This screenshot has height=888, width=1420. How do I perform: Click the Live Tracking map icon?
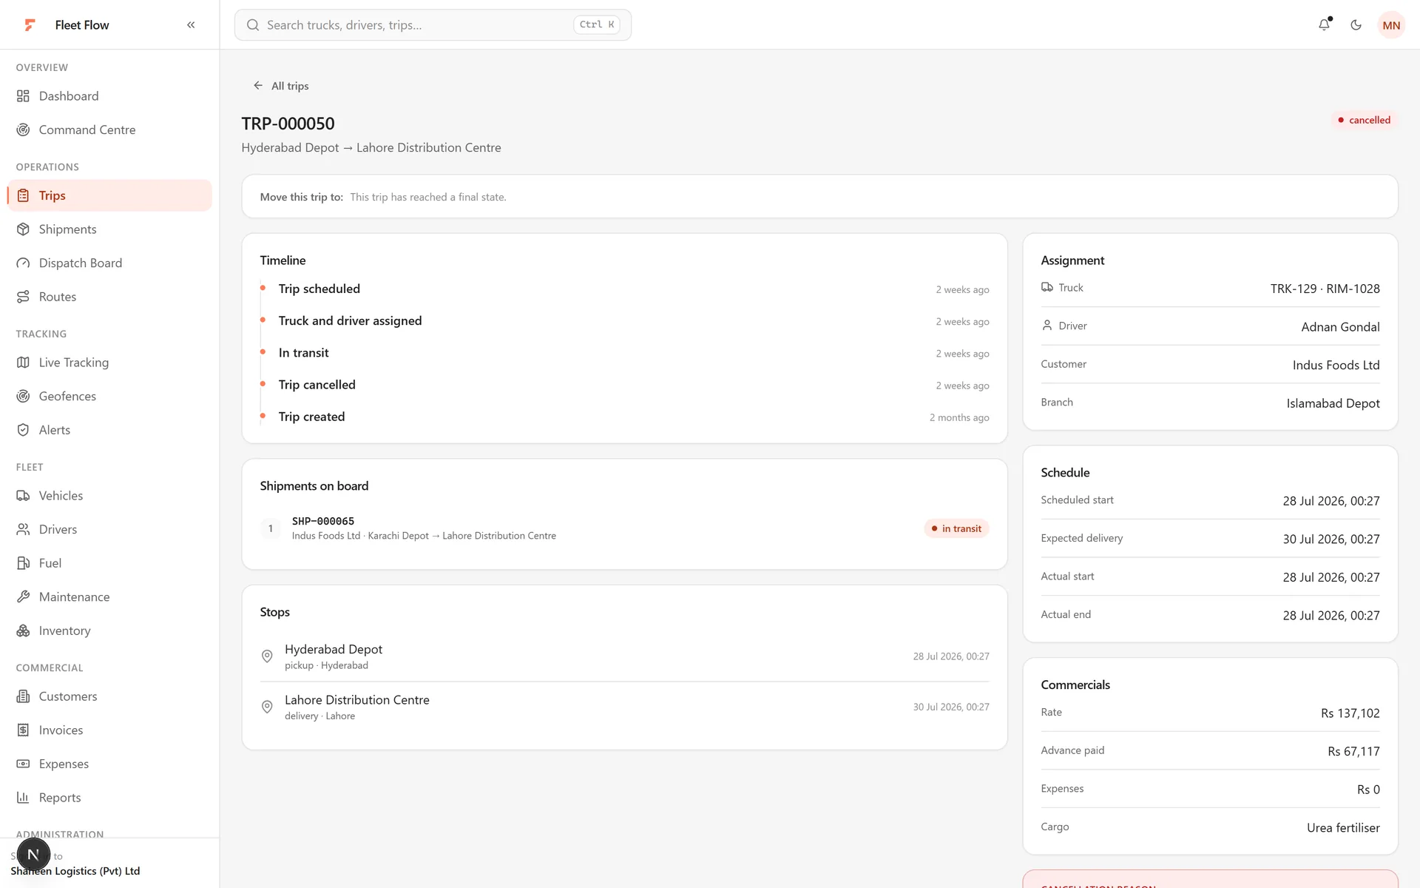click(24, 363)
